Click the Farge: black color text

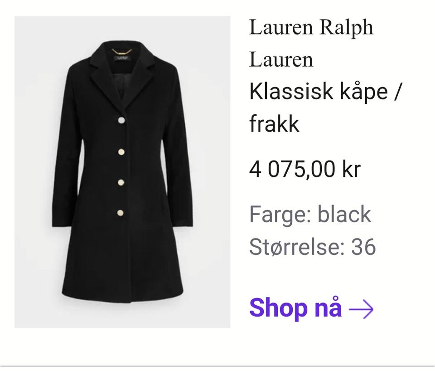310,214
